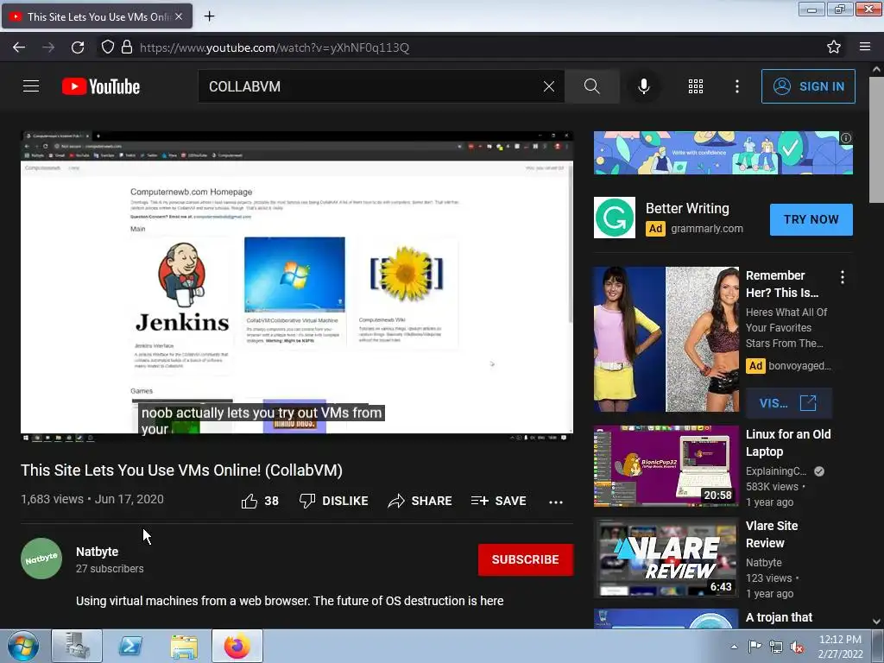The height and width of the screenshot is (663, 884).
Task: Clear the COLLABVM search text
Action: click(x=548, y=86)
